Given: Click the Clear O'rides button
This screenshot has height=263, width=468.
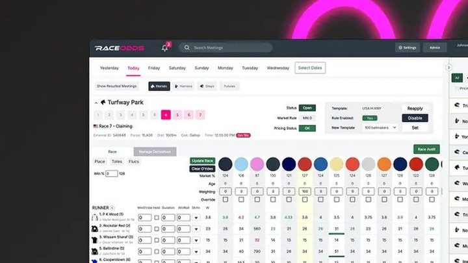Looking at the screenshot, I should (202, 169).
